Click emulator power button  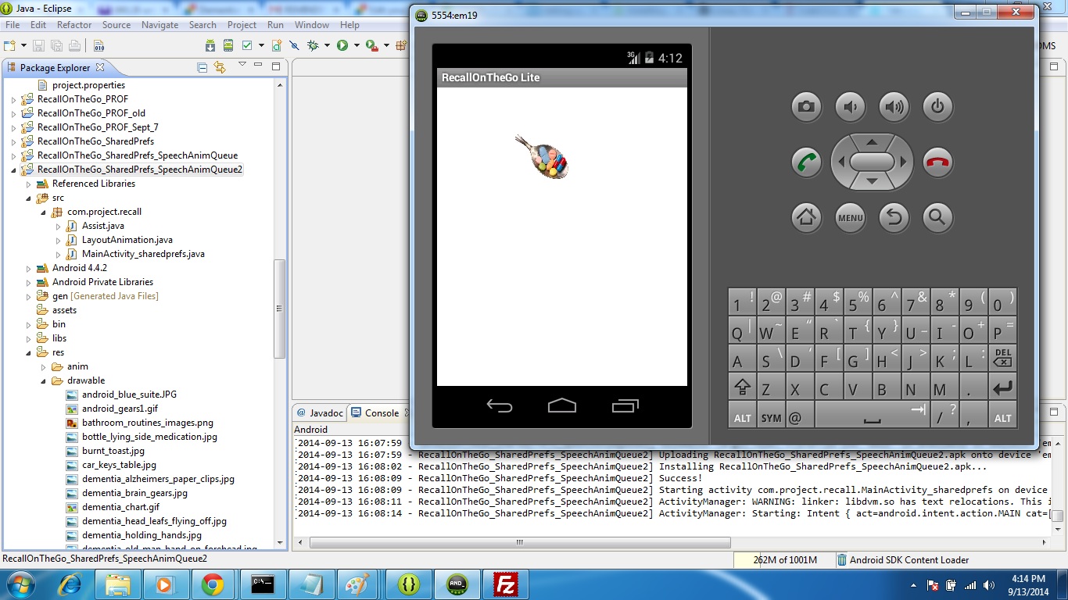[937, 107]
